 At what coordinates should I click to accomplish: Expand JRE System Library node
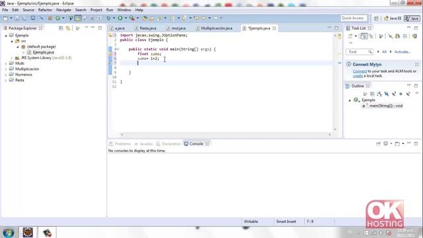[12, 58]
